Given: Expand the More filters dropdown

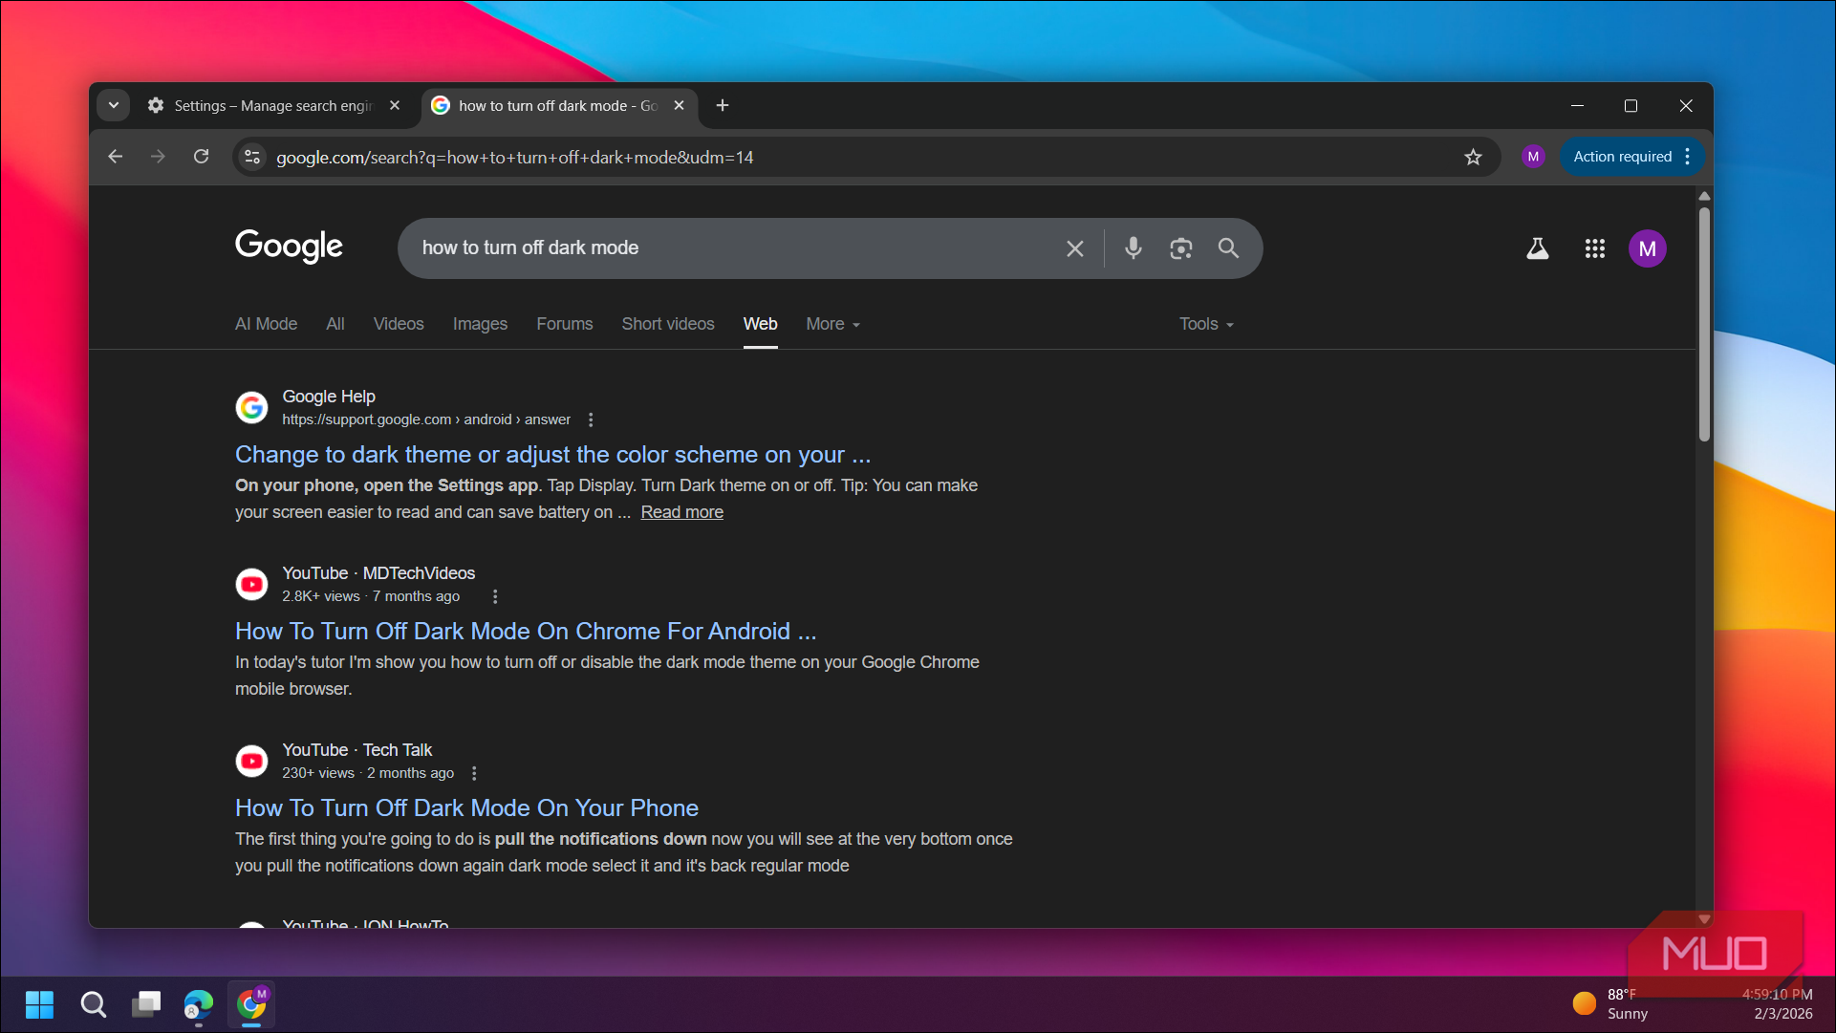Looking at the screenshot, I should point(832,324).
